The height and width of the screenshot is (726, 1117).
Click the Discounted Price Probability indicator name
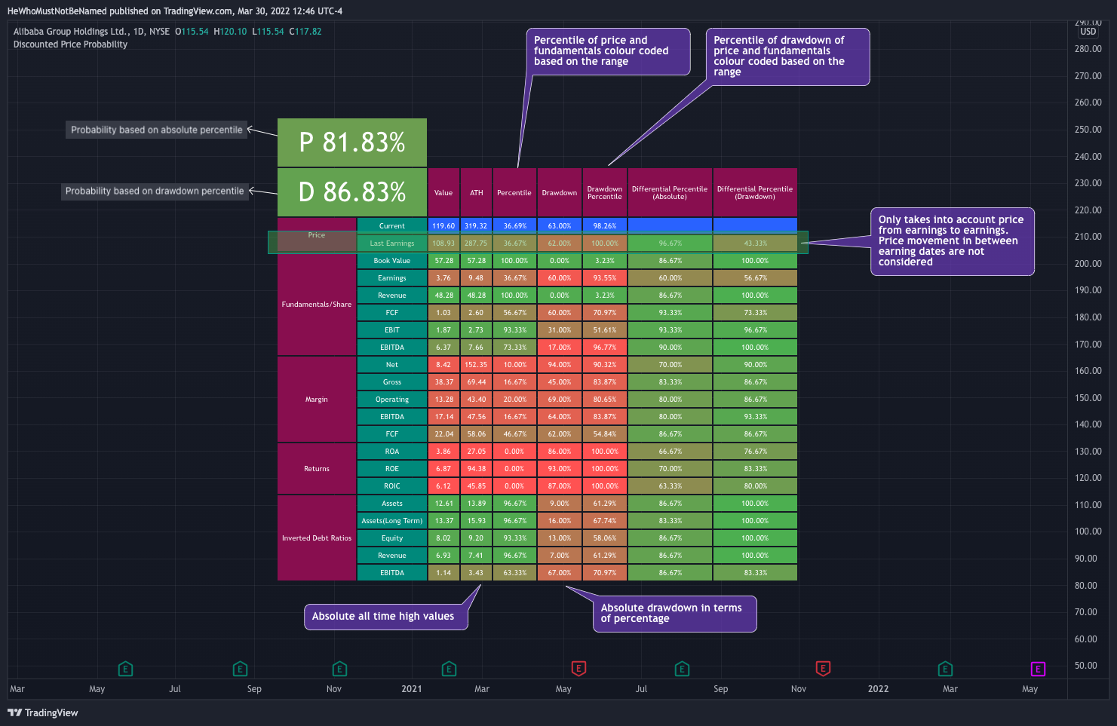point(70,44)
